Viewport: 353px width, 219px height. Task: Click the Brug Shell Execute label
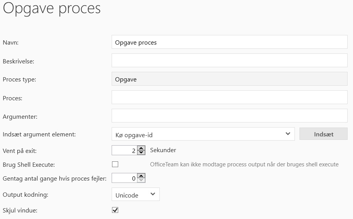[29, 165]
